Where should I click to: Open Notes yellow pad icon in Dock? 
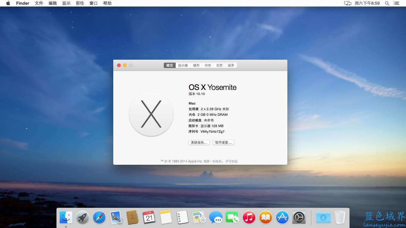[166, 217]
